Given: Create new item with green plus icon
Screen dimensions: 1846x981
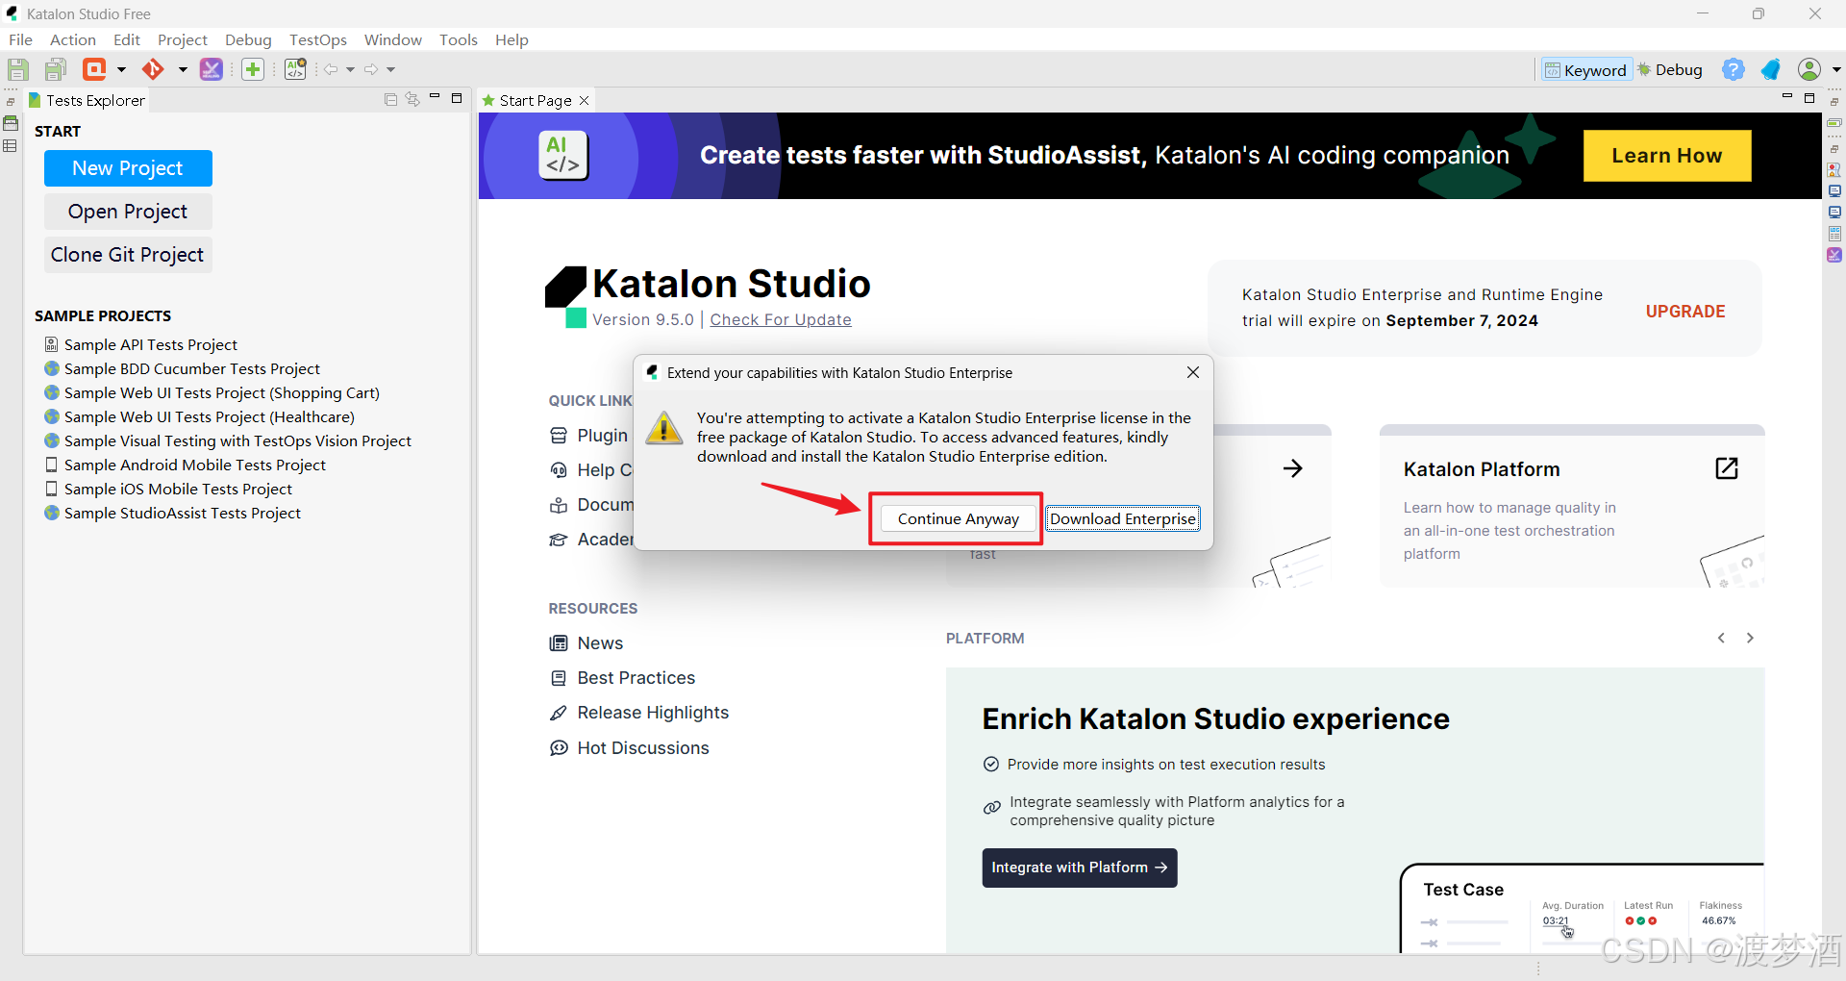Looking at the screenshot, I should point(252,68).
